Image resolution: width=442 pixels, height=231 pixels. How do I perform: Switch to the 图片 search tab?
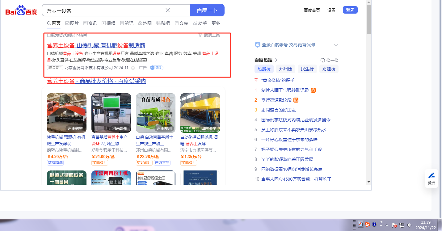[x=72, y=23]
